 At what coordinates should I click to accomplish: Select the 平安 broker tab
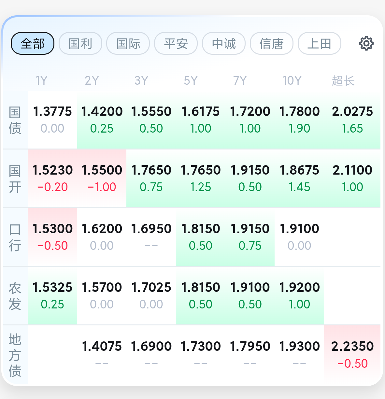coord(176,43)
